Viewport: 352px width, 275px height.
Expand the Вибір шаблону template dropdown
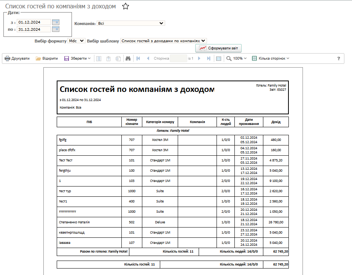[164, 41]
